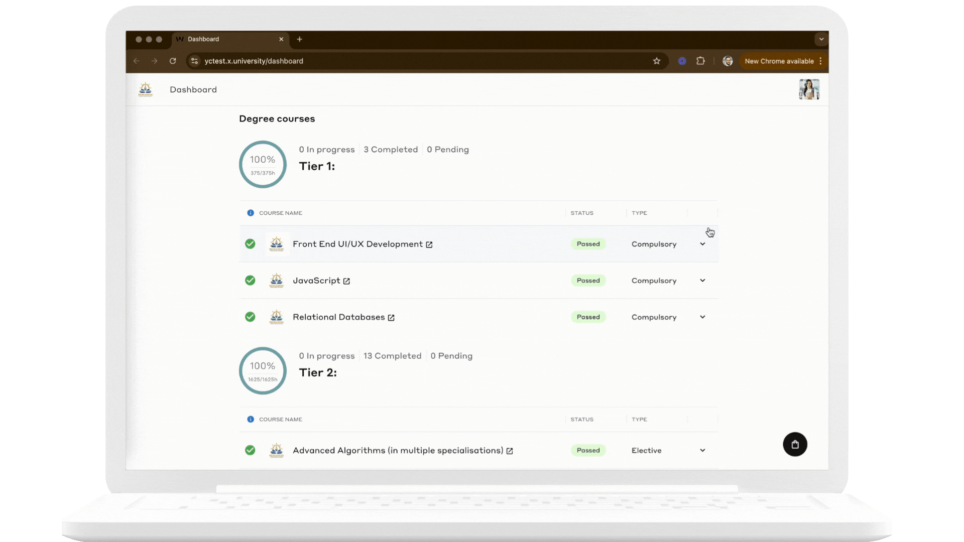Click the info icon beside COURSE NAME header
The height and width of the screenshot is (542, 964).
click(250, 213)
